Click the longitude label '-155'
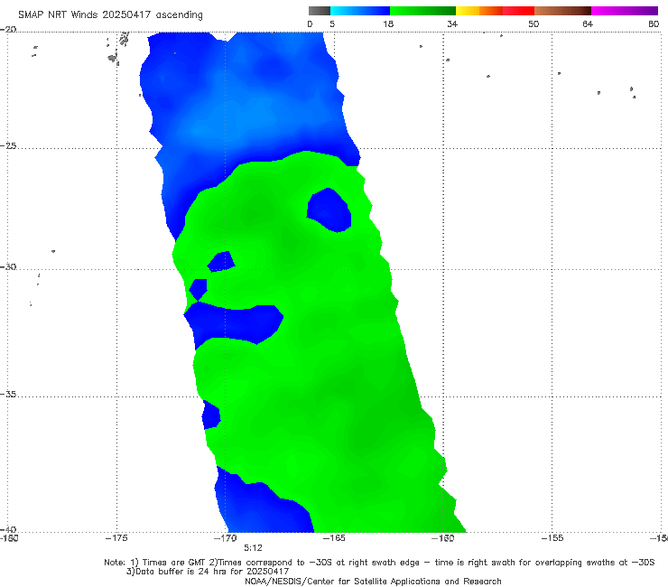The width and height of the screenshot is (668, 587). (x=552, y=538)
